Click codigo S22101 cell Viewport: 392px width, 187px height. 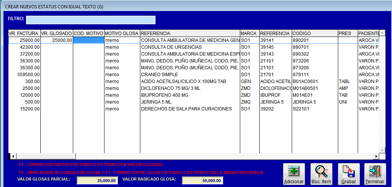[315, 109]
